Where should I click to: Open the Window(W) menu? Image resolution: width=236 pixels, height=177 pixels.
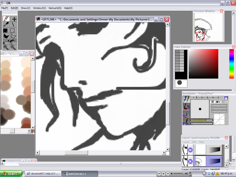[x=39, y=8]
